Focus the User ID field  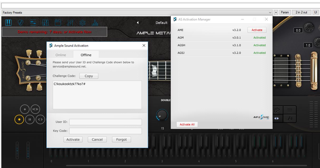tap(105, 122)
